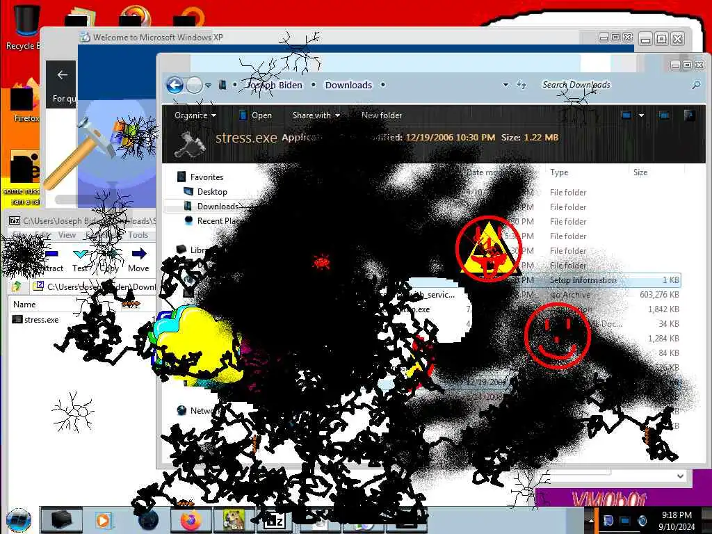712x534 pixels.
Task: Click the Name column header in 7-Zip
Action: click(x=24, y=305)
